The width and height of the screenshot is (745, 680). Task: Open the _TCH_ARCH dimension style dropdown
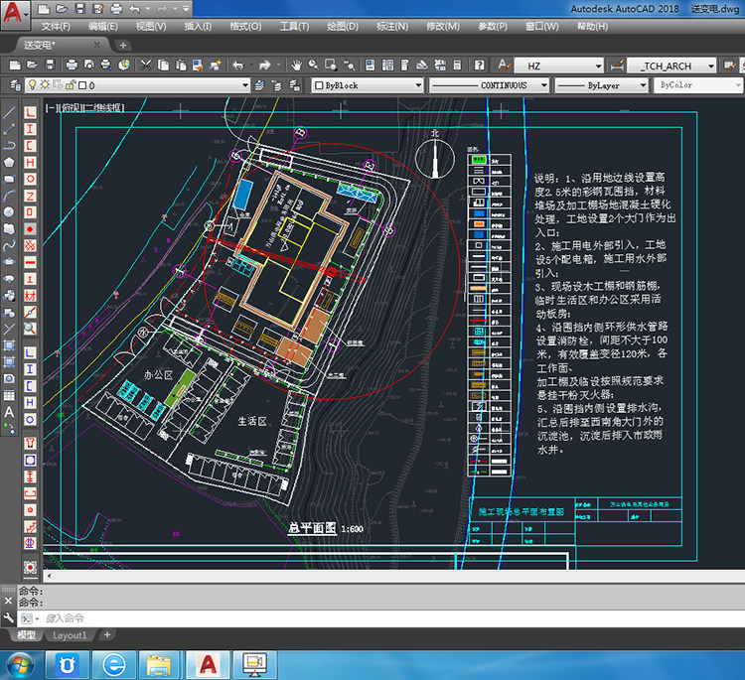coord(711,66)
